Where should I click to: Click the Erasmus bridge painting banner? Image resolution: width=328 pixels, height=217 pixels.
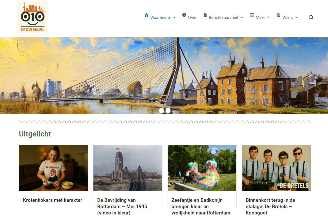164,75
